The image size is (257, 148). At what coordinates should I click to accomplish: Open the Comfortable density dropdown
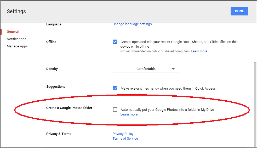(146, 69)
